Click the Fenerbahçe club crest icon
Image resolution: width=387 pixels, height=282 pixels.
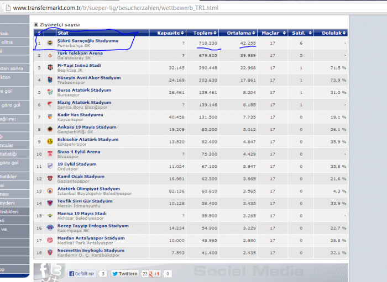[50, 42]
